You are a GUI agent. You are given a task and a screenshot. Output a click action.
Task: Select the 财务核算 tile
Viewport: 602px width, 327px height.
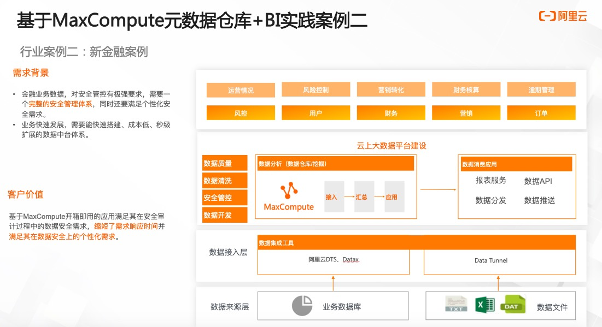pyautogui.click(x=466, y=90)
